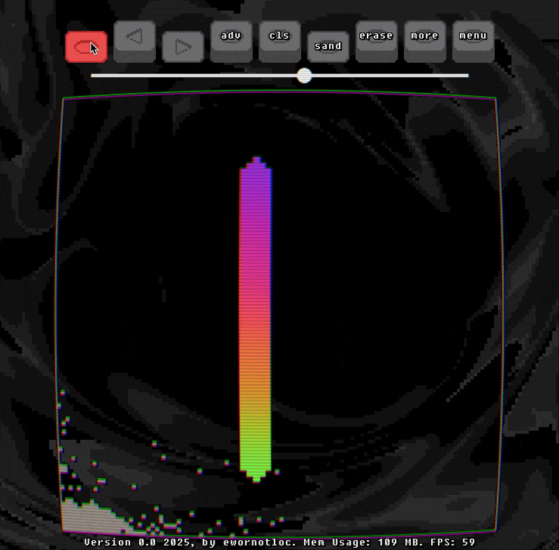
Task: Activate the erase tool
Action: pyautogui.click(x=376, y=42)
